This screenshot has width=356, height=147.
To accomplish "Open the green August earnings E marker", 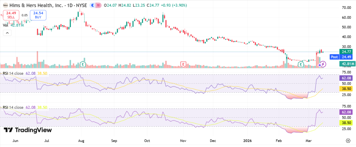I will pyautogui.click(x=83, y=64).
